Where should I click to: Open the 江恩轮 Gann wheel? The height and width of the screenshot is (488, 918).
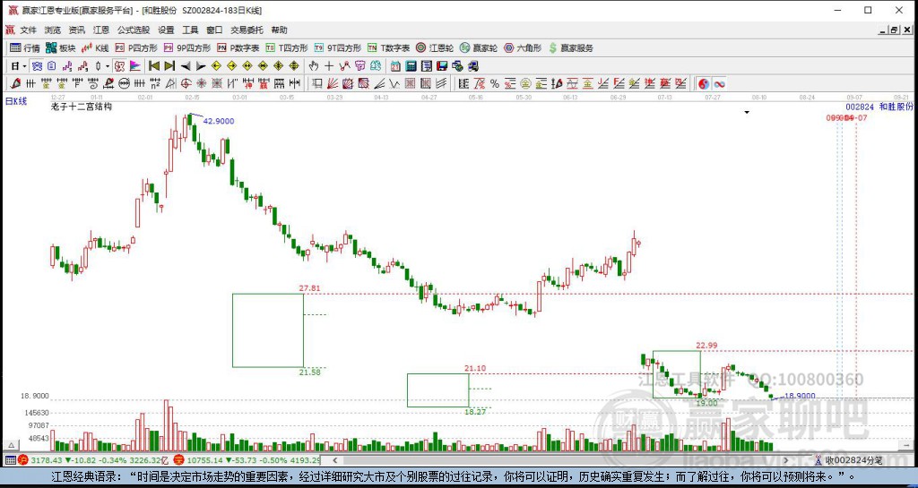pos(435,48)
